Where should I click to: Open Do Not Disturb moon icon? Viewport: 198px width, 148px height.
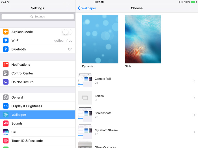(6, 82)
